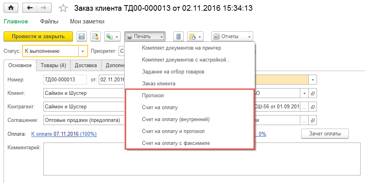
Task: Open the icon dropdown left of Отчеты
Action: pos(195,37)
